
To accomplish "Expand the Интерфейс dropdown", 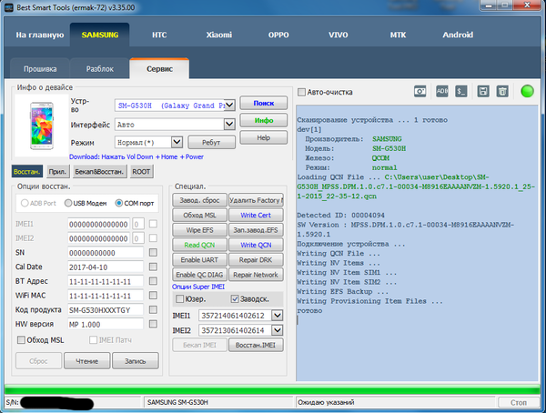I will (230, 124).
